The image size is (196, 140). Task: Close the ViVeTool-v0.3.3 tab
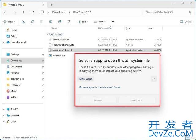[x=43, y=5]
